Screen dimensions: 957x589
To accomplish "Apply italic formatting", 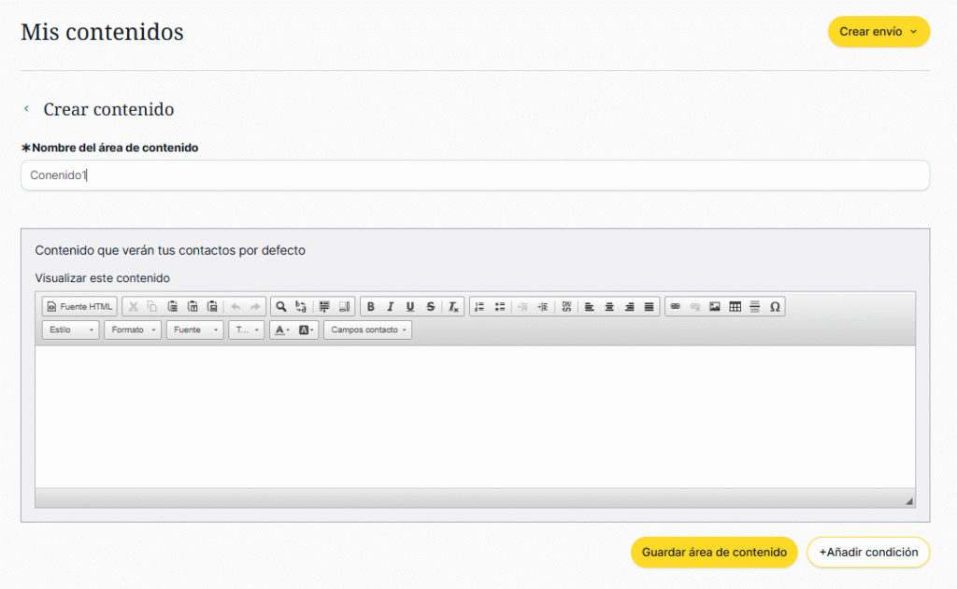I will tap(391, 306).
